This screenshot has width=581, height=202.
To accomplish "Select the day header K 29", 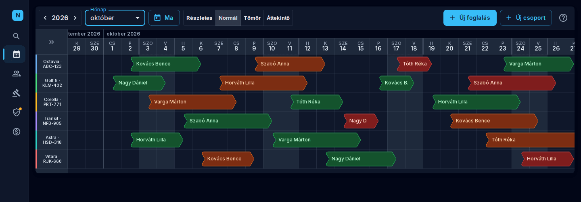I will (77, 46).
